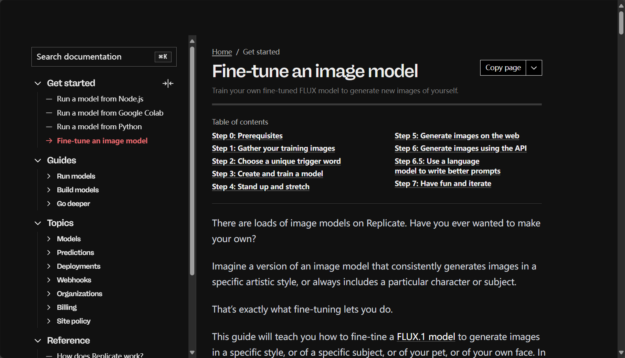
Task: Collapse the Get started section chevron
Action: click(x=38, y=83)
